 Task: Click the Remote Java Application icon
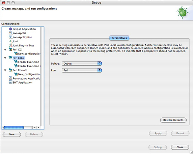10,78
